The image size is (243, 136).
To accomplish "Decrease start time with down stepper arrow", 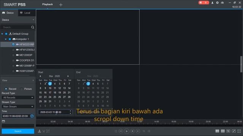I will [71, 113].
